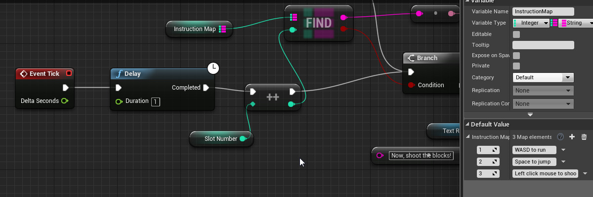Click the Delta Seconds output pin
593x197 pixels.
point(65,101)
